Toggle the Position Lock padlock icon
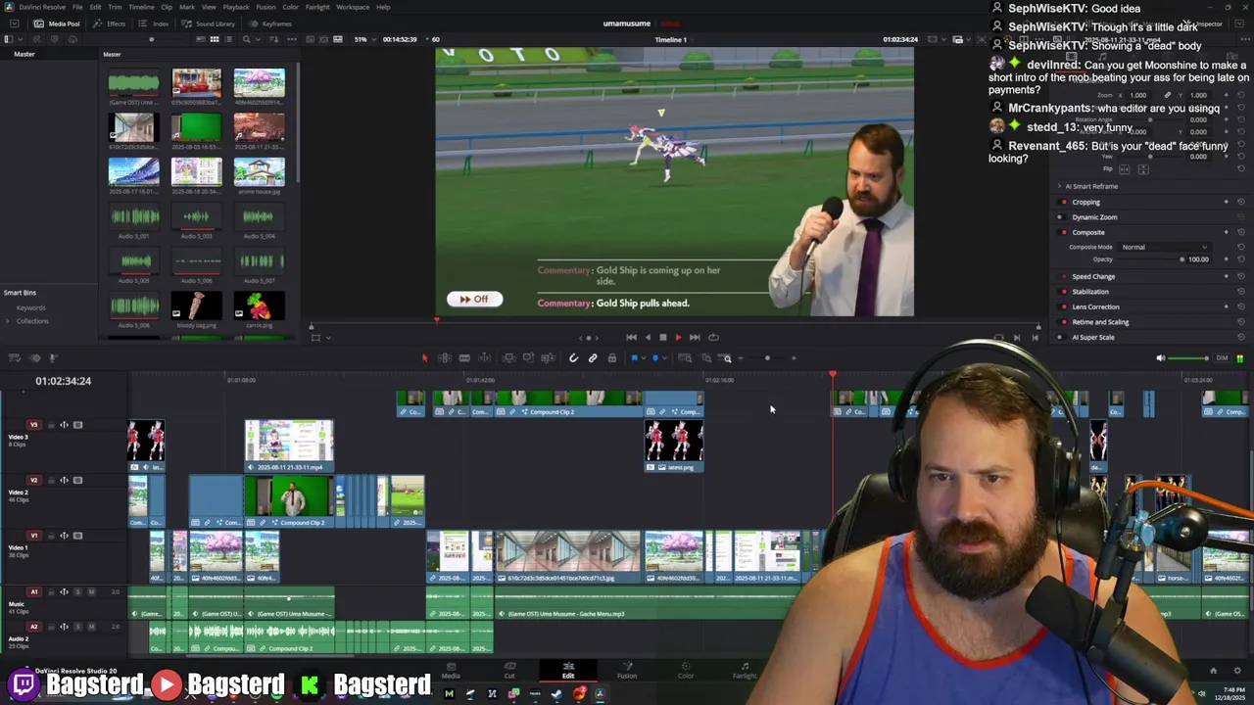 coord(612,358)
